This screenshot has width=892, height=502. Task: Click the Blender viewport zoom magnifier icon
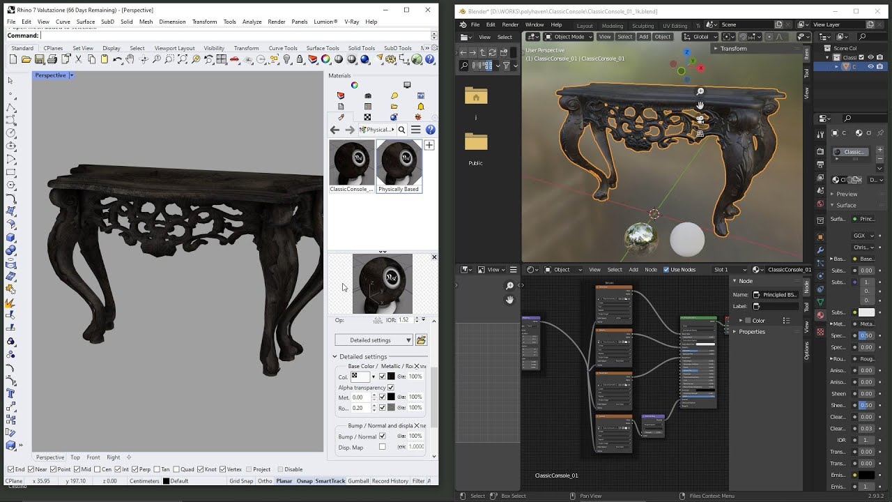click(700, 91)
